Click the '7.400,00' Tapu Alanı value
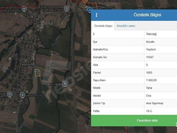This screenshot has width=177, height=133. click(151, 80)
